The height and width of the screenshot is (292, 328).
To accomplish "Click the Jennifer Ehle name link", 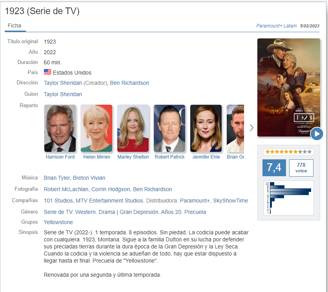I will coord(206,157).
